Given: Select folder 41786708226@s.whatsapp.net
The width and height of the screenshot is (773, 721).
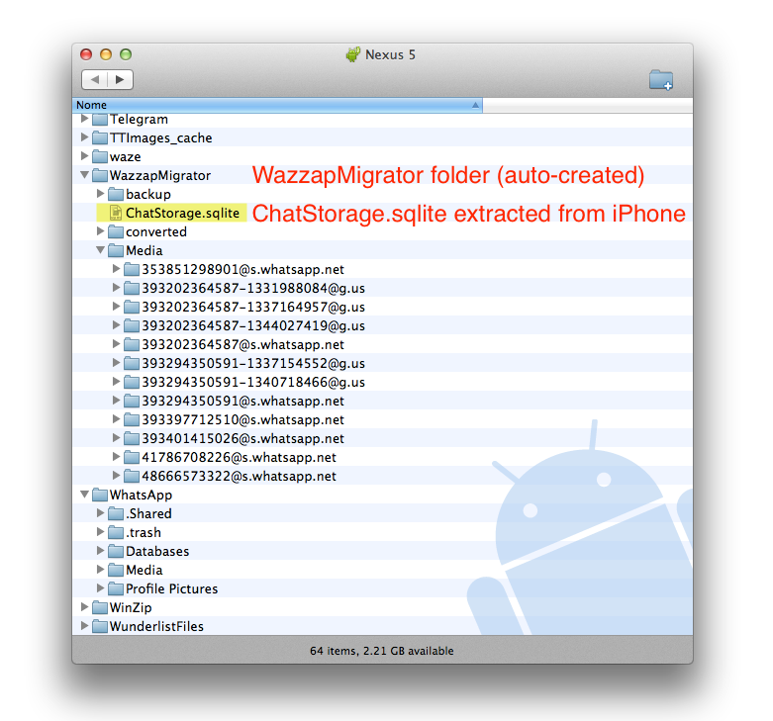Looking at the screenshot, I should point(239,457).
